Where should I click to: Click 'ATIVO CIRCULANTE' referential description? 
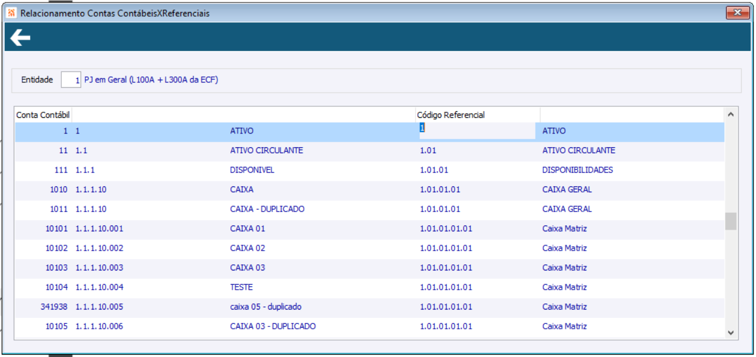pos(579,150)
